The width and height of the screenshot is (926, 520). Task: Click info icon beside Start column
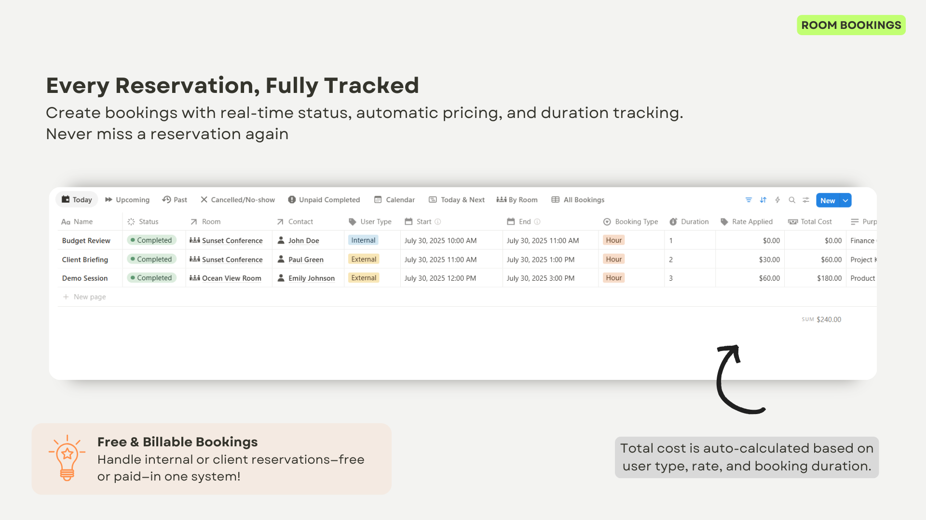click(438, 221)
